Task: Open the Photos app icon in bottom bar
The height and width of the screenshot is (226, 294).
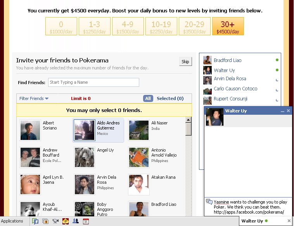Action: click(45, 221)
